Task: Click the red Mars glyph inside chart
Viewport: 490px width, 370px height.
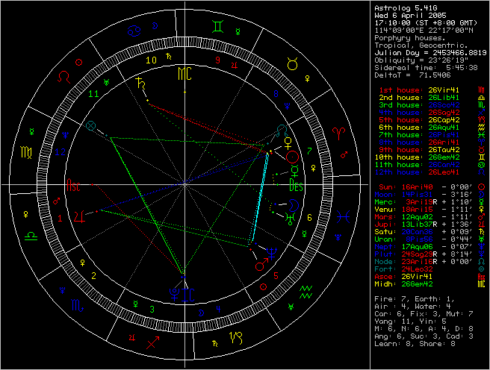Action: [x=261, y=265]
